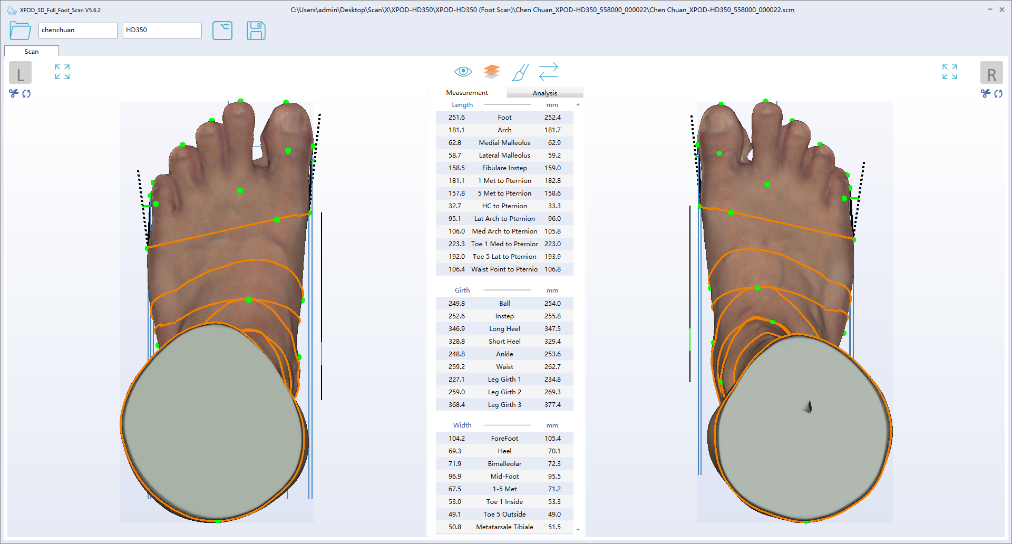Click the rotate reset icon under R button

[x=998, y=94]
